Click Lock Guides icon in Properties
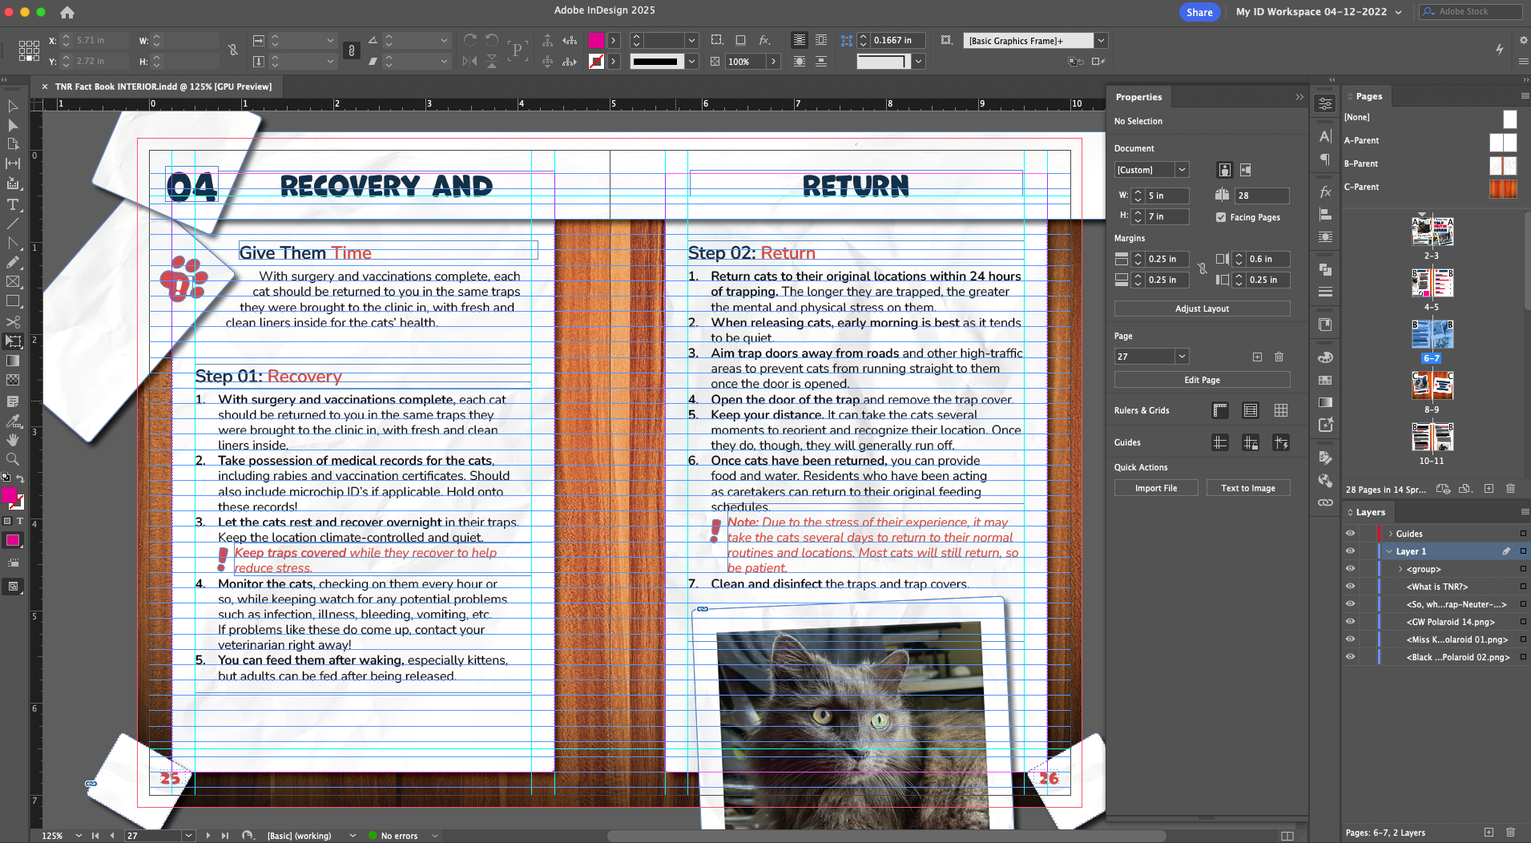Viewport: 1531px width, 843px height. tap(1250, 442)
